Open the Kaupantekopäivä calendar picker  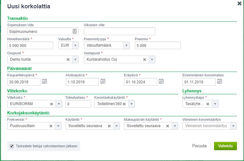44,81
